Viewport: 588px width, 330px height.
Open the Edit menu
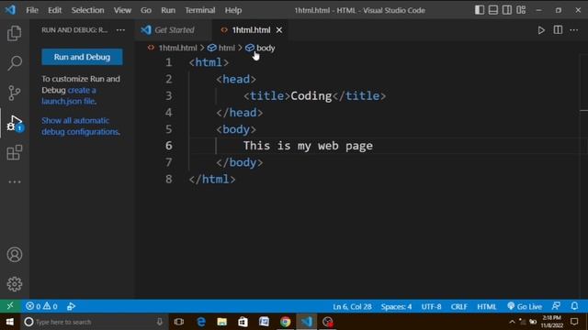click(54, 10)
